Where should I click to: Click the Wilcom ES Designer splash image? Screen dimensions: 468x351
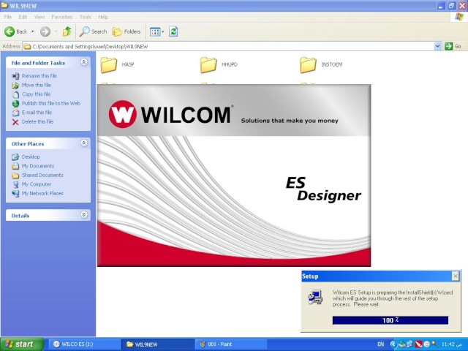click(x=234, y=175)
